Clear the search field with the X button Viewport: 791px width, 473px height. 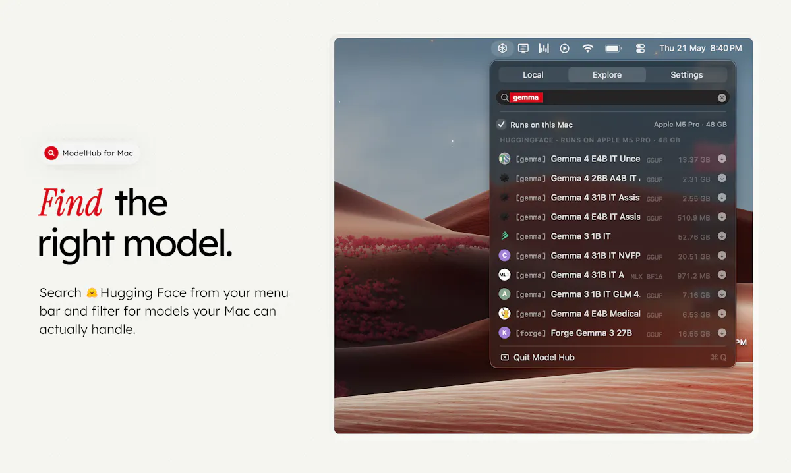click(x=722, y=97)
